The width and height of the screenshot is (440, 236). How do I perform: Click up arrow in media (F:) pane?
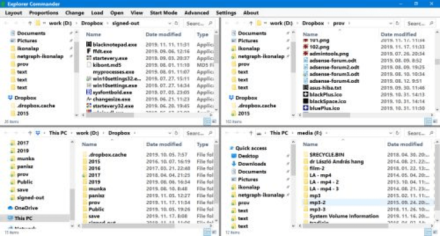251,133
